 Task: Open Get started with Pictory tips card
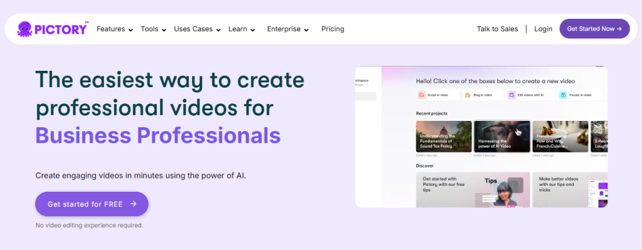[x=473, y=189]
